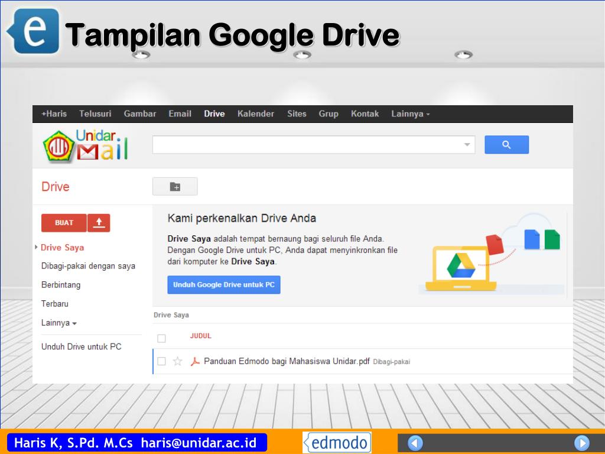This screenshot has width=605, height=454.
Task: Click the Unidar Mail logo
Action: coord(86,145)
